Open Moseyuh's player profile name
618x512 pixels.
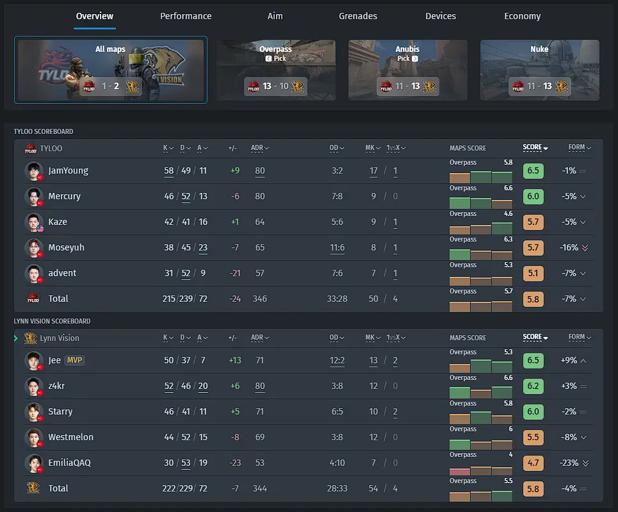point(66,248)
